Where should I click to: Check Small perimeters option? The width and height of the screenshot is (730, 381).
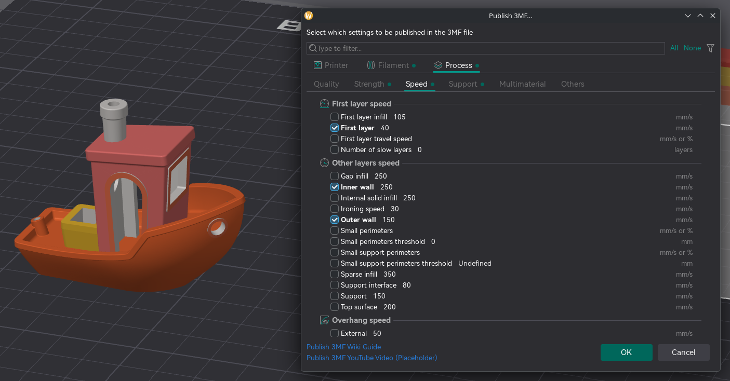click(335, 230)
